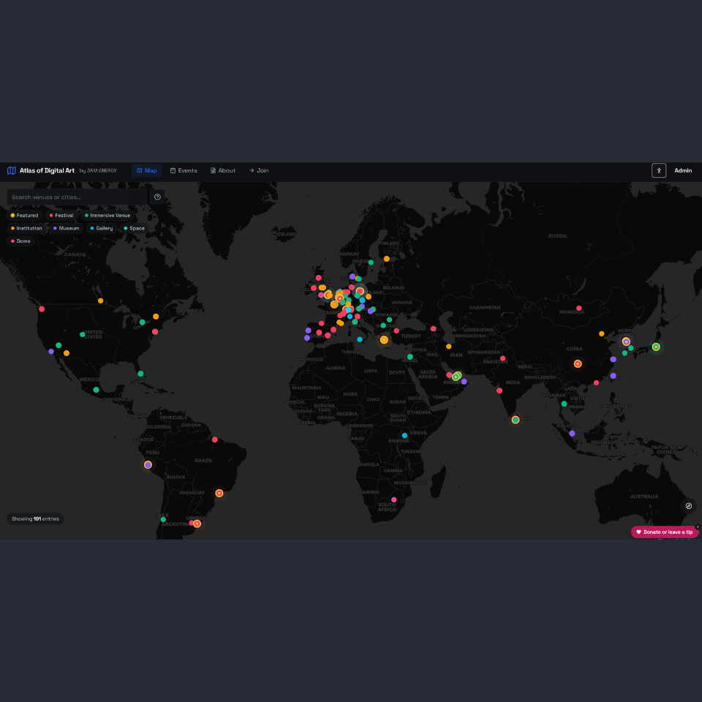Select the featured red marker in central China

point(578,364)
